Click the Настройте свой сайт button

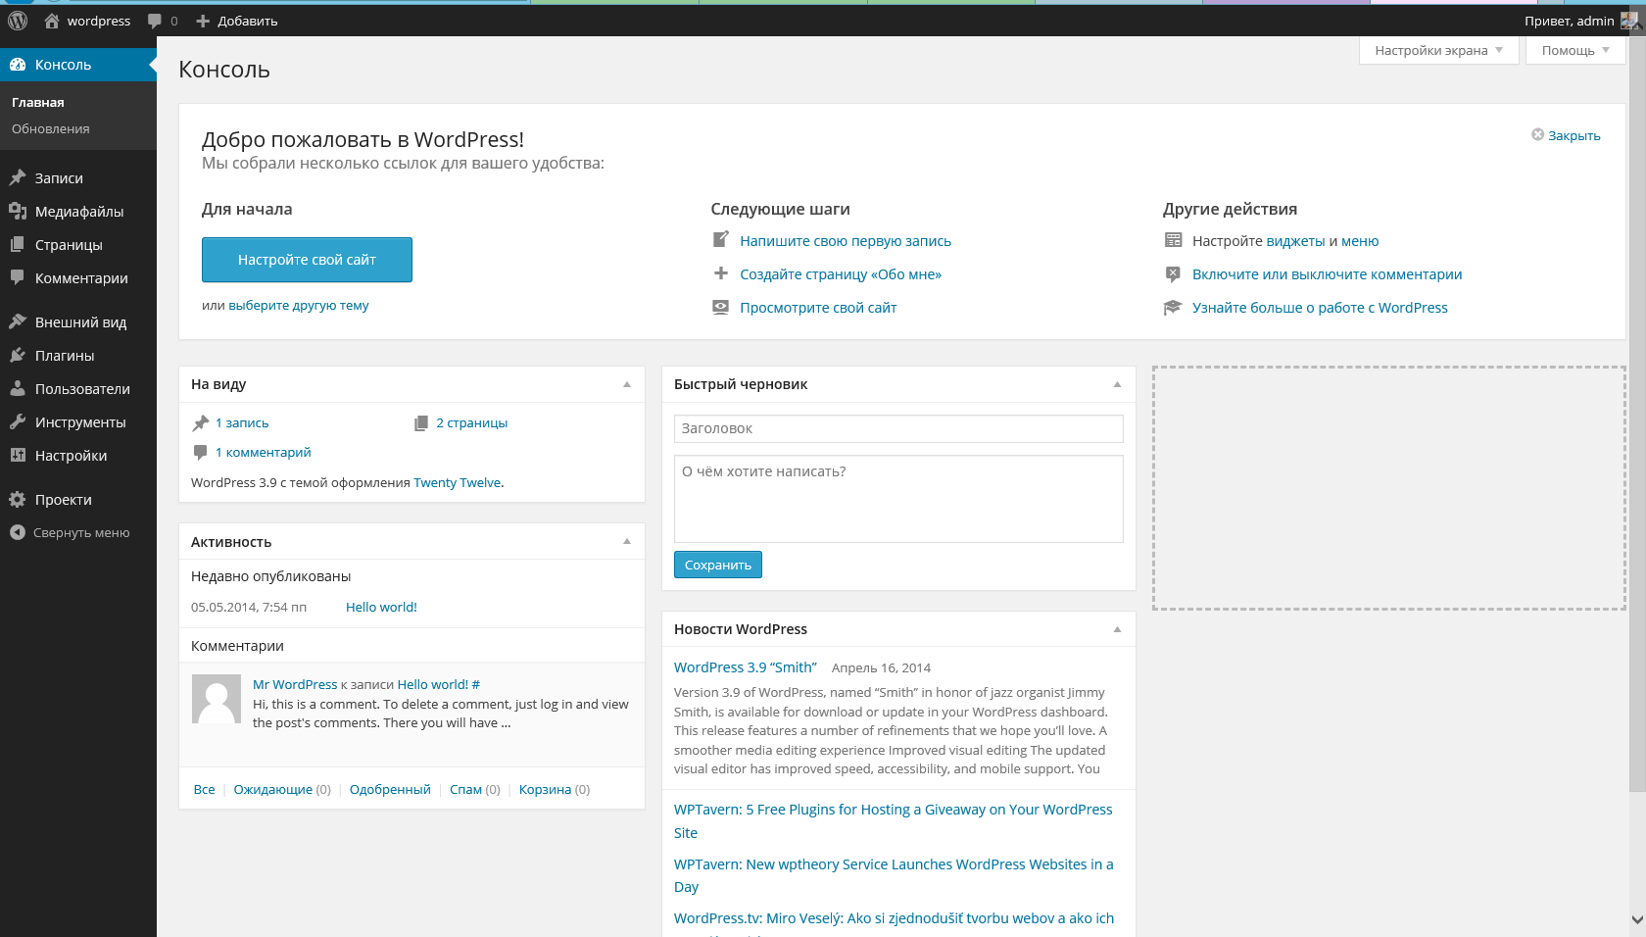click(307, 260)
